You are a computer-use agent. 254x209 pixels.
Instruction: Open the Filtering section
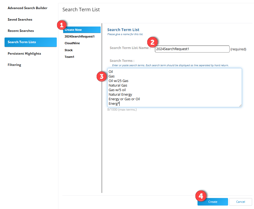coord(14,65)
